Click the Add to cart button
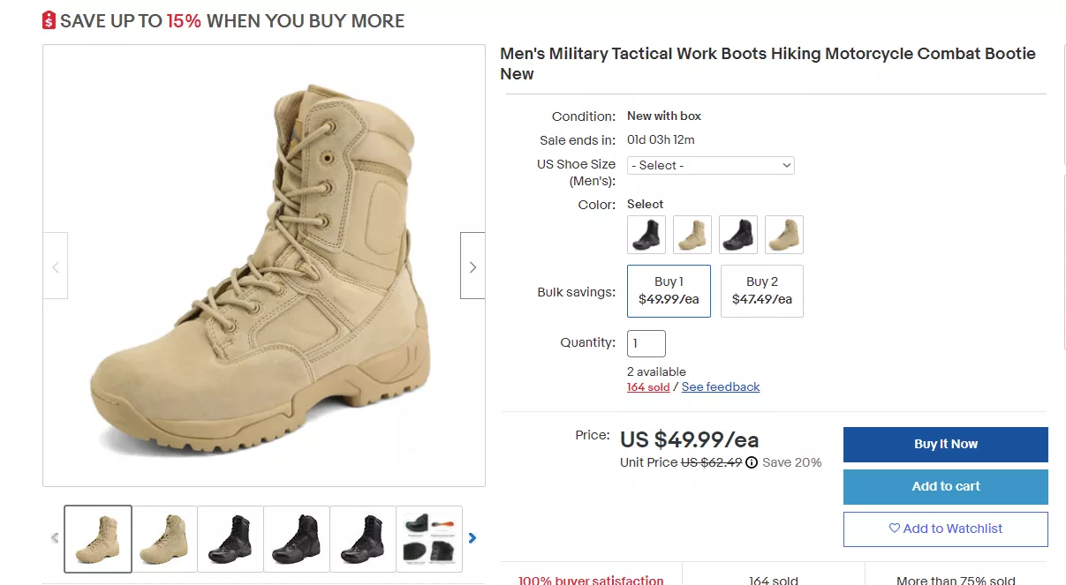This screenshot has width=1066, height=585. tap(945, 486)
